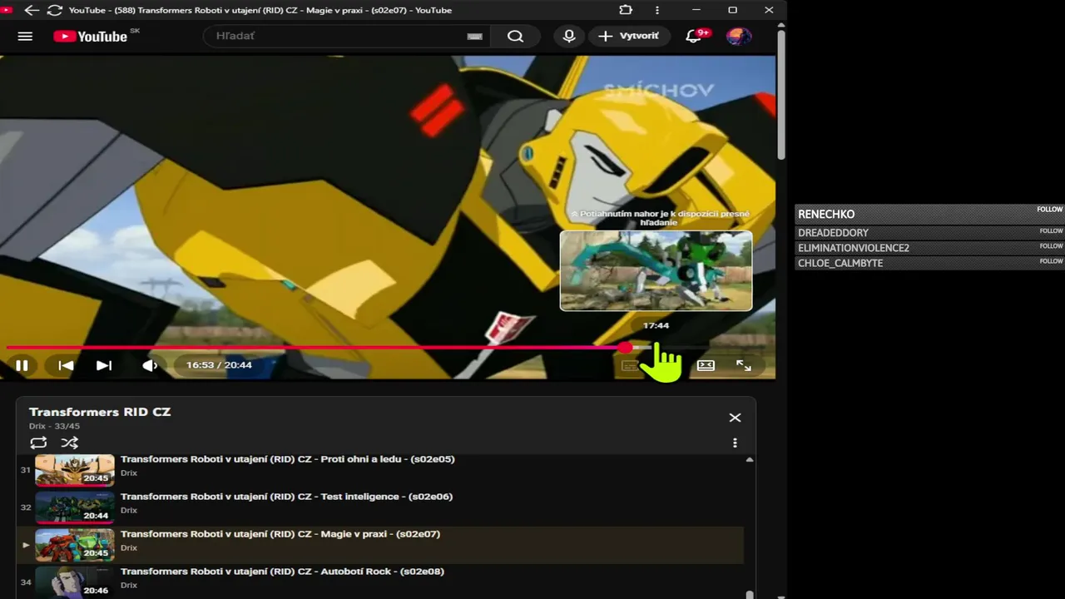Click thumbnail of Autobotí Rock video

pos(75,582)
